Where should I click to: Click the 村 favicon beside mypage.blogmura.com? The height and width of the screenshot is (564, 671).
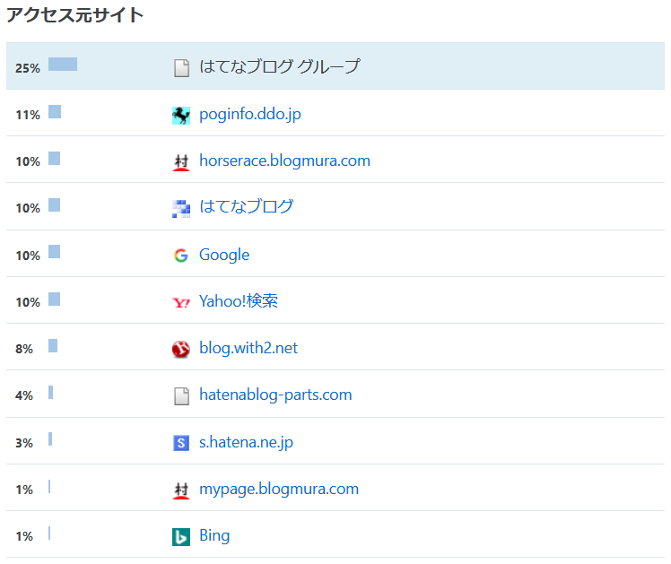point(181,490)
